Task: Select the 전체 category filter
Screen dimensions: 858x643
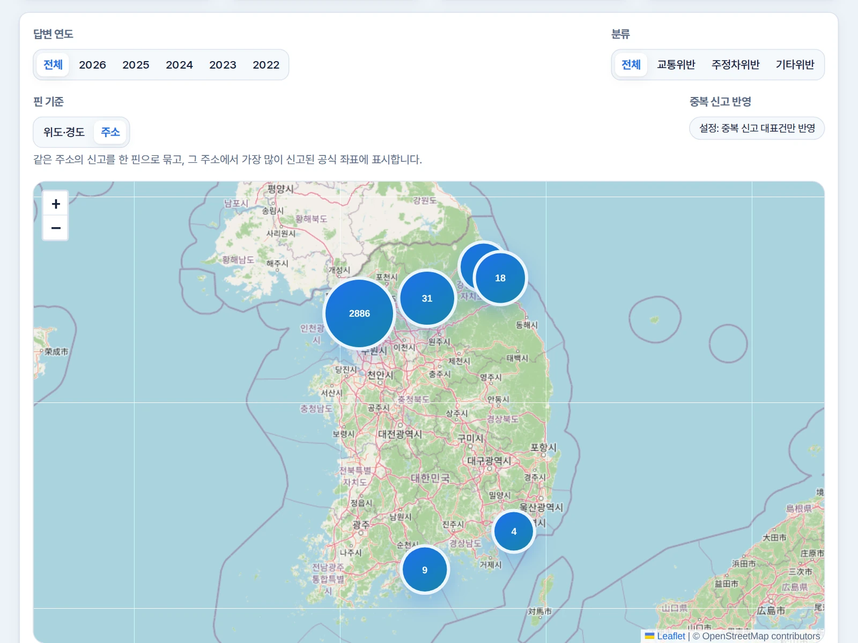Action: [x=631, y=65]
